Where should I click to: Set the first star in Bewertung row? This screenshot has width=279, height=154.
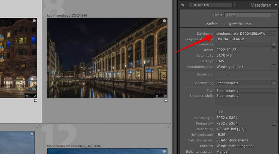coord(218,75)
